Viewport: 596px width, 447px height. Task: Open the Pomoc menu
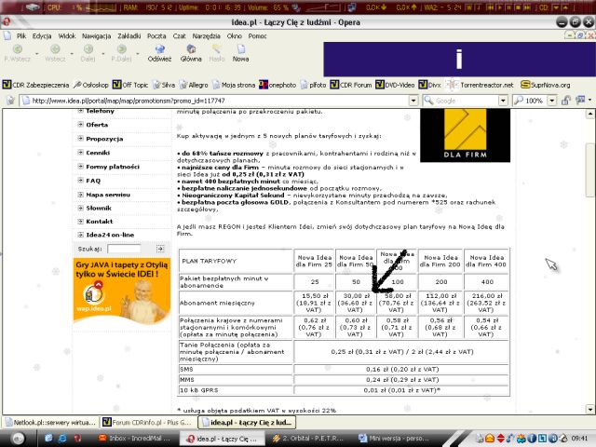[257, 36]
